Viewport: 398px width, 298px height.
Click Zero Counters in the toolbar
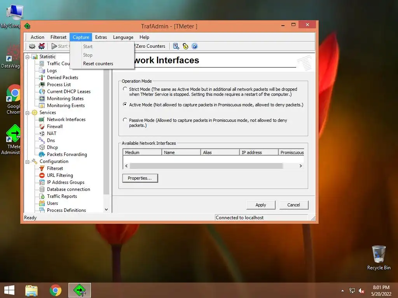point(150,46)
